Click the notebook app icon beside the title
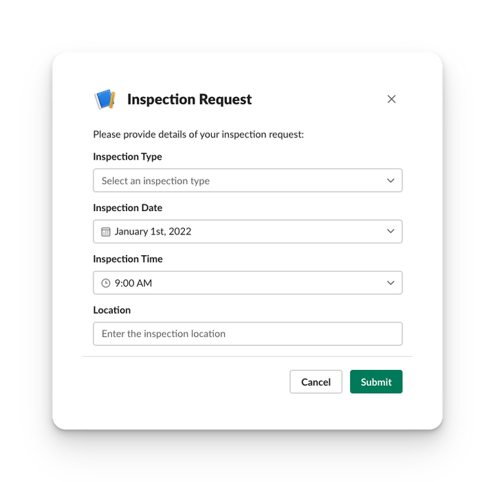Screen dimensions: 495x482 pyautogui.click(x=104, y=100)
